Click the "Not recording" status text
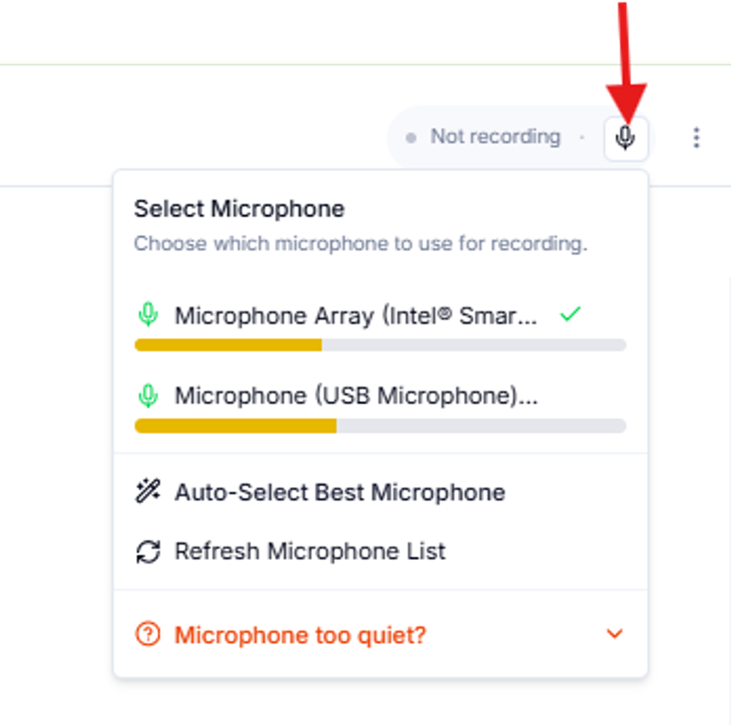 [x=495, y=136]
